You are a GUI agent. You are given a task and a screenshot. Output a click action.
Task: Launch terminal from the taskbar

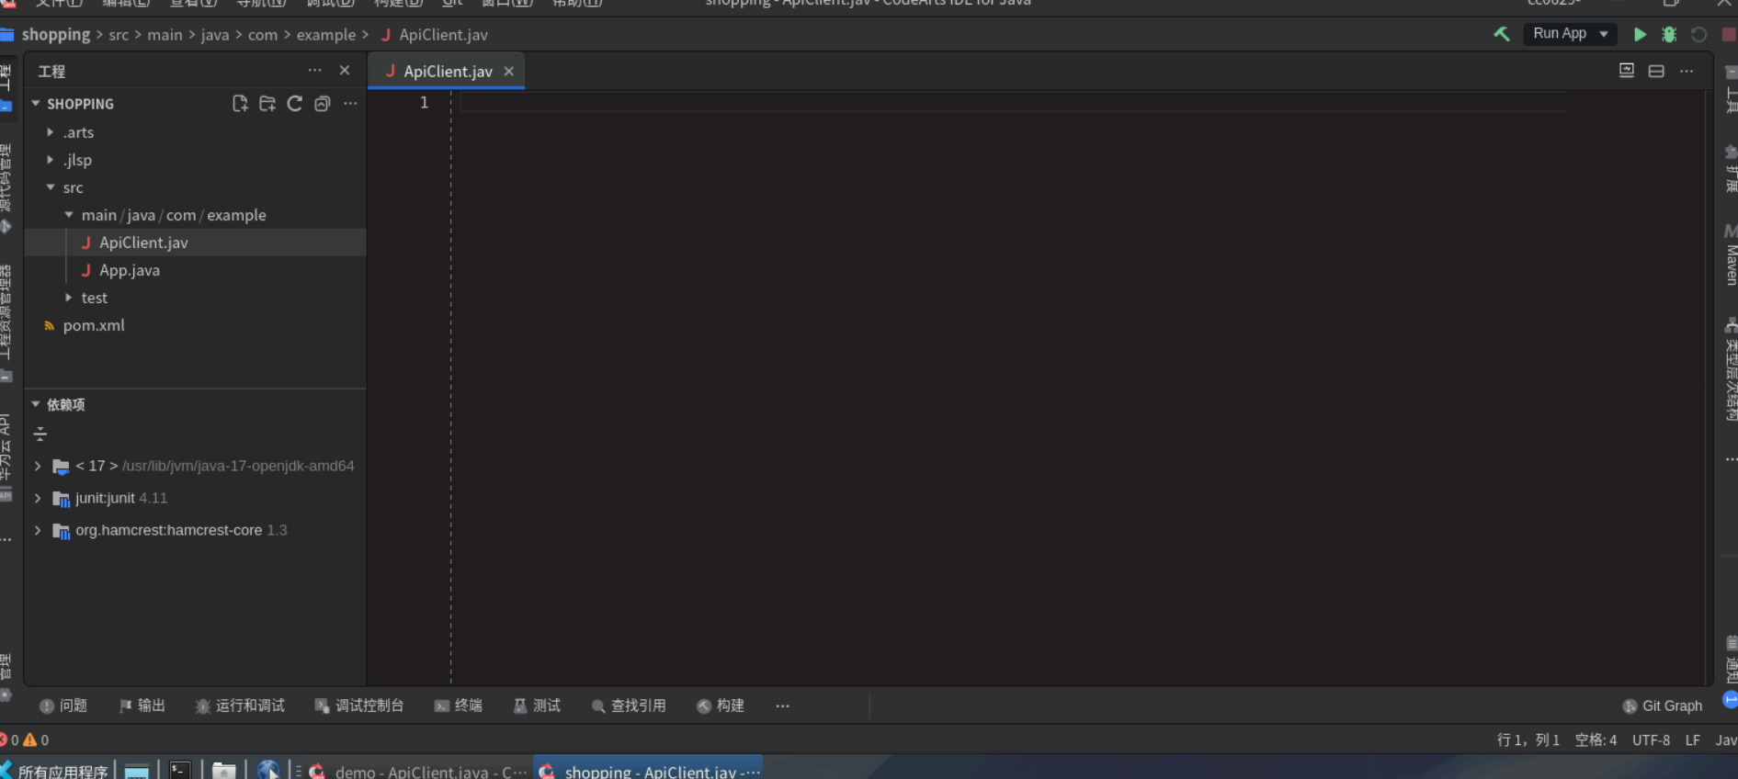pyautogui.click(x=180, y=771)
